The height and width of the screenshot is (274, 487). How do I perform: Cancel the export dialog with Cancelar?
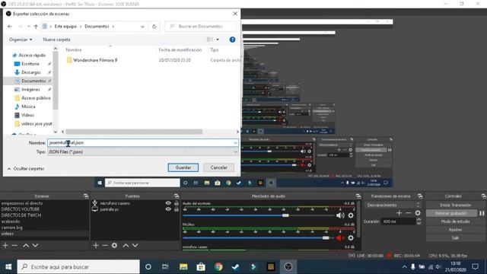(x=218, y=167)
